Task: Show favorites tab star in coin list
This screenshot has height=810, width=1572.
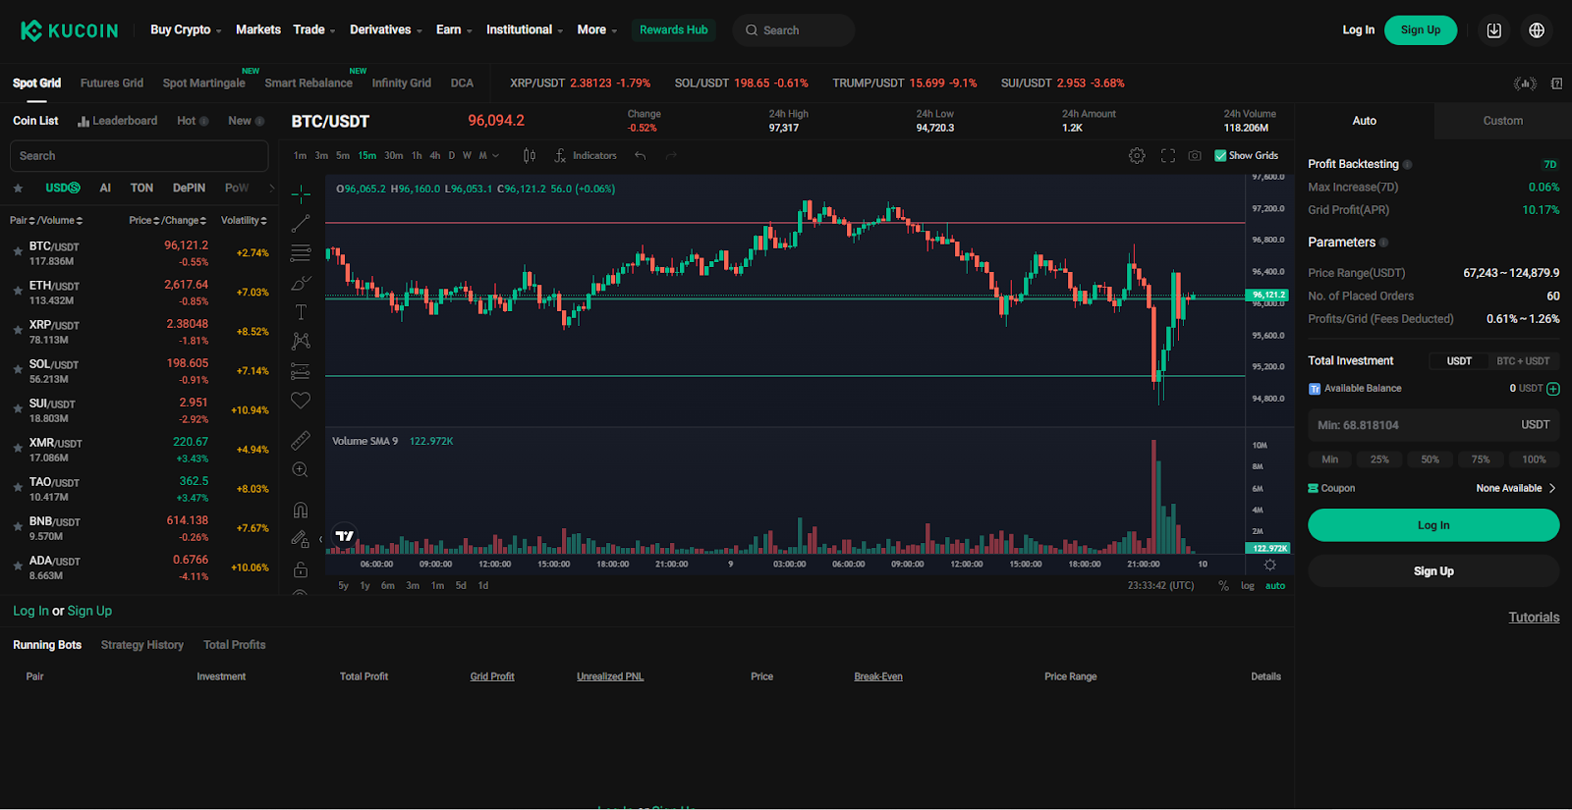Action: click(x=18, y=189)
